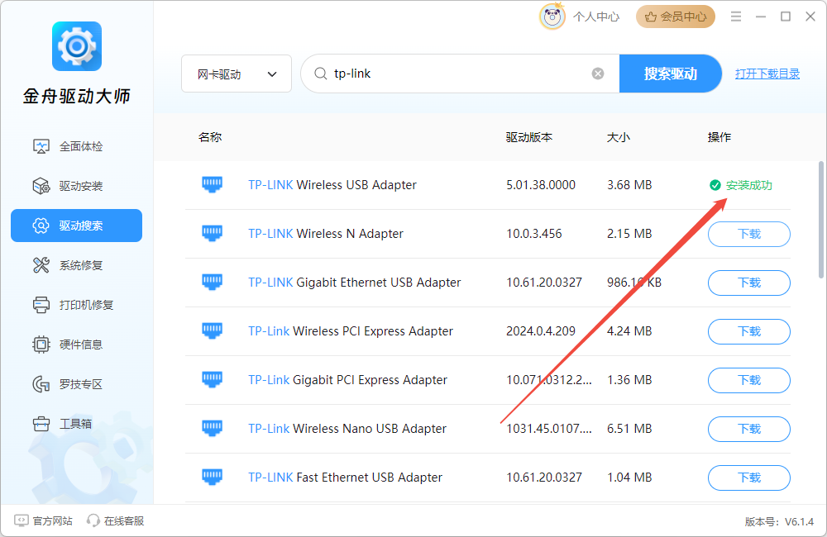The image size is (827, 537).
Task: Clear the search box with the X icon
Action: [x=598, y=74]
